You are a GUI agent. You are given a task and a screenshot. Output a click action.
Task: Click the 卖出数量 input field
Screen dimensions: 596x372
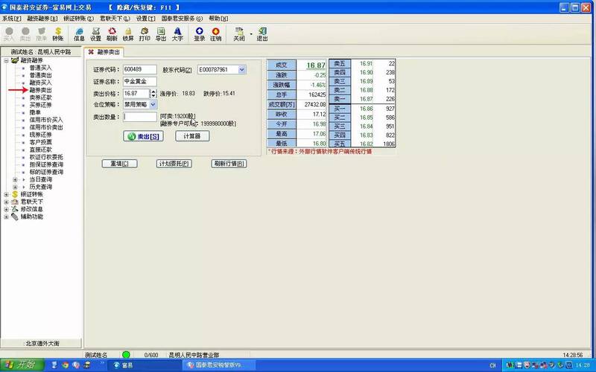pyautogui.click(x=140, y=117)
